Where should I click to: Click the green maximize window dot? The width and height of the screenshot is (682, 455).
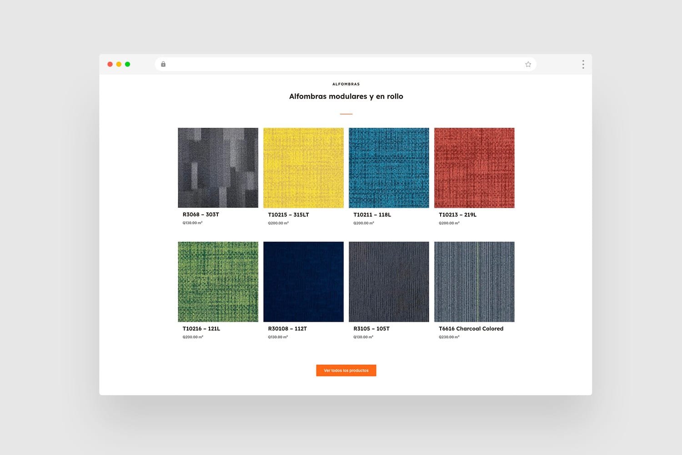pyautogui.click(x=128, y=64)
